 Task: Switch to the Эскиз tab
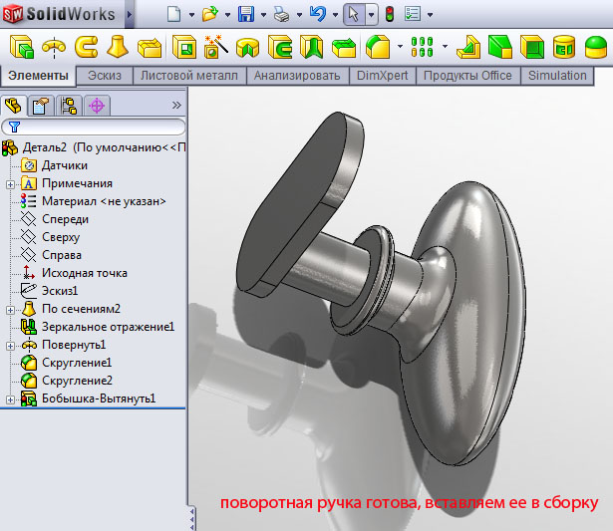(106, 76)
